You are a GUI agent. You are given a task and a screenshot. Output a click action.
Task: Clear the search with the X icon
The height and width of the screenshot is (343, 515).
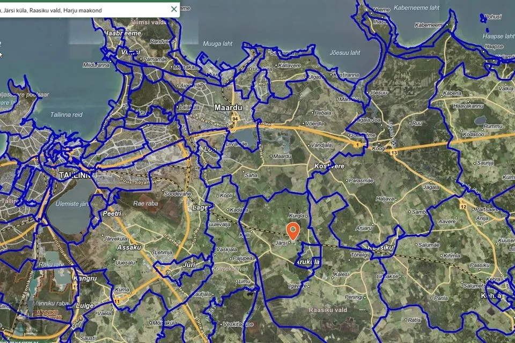(x=173, y=9)
